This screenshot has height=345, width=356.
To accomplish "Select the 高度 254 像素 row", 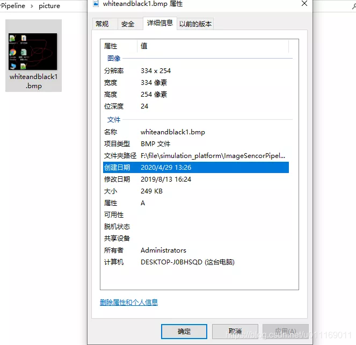I will (196, 95).
